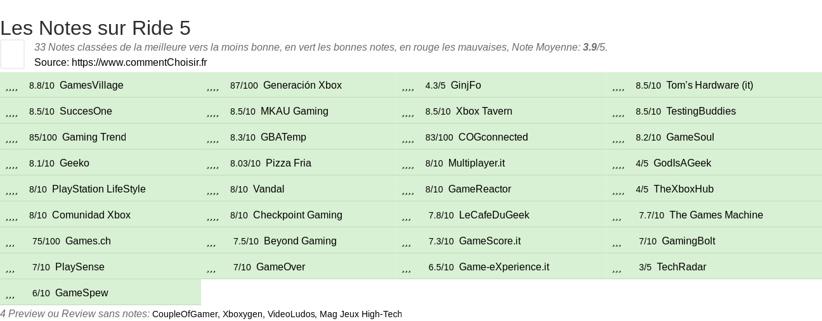
Task: Open the GameOver review
Action: tap(280, 267)
